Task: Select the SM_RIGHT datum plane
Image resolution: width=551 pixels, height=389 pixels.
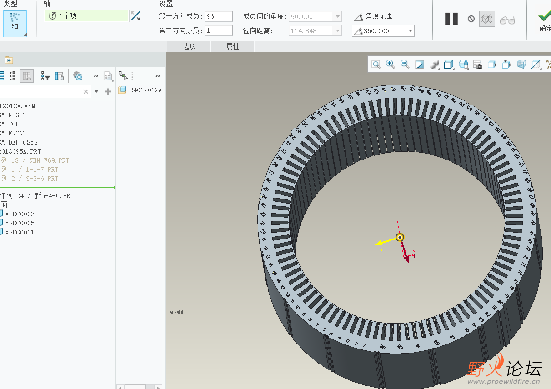Action: pos(14,115)
